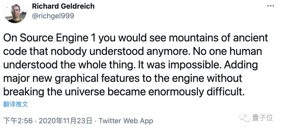Click the sentence "It was impossible."
The width and height of the screenshot is (282, 130).
(x=179, y=65)
